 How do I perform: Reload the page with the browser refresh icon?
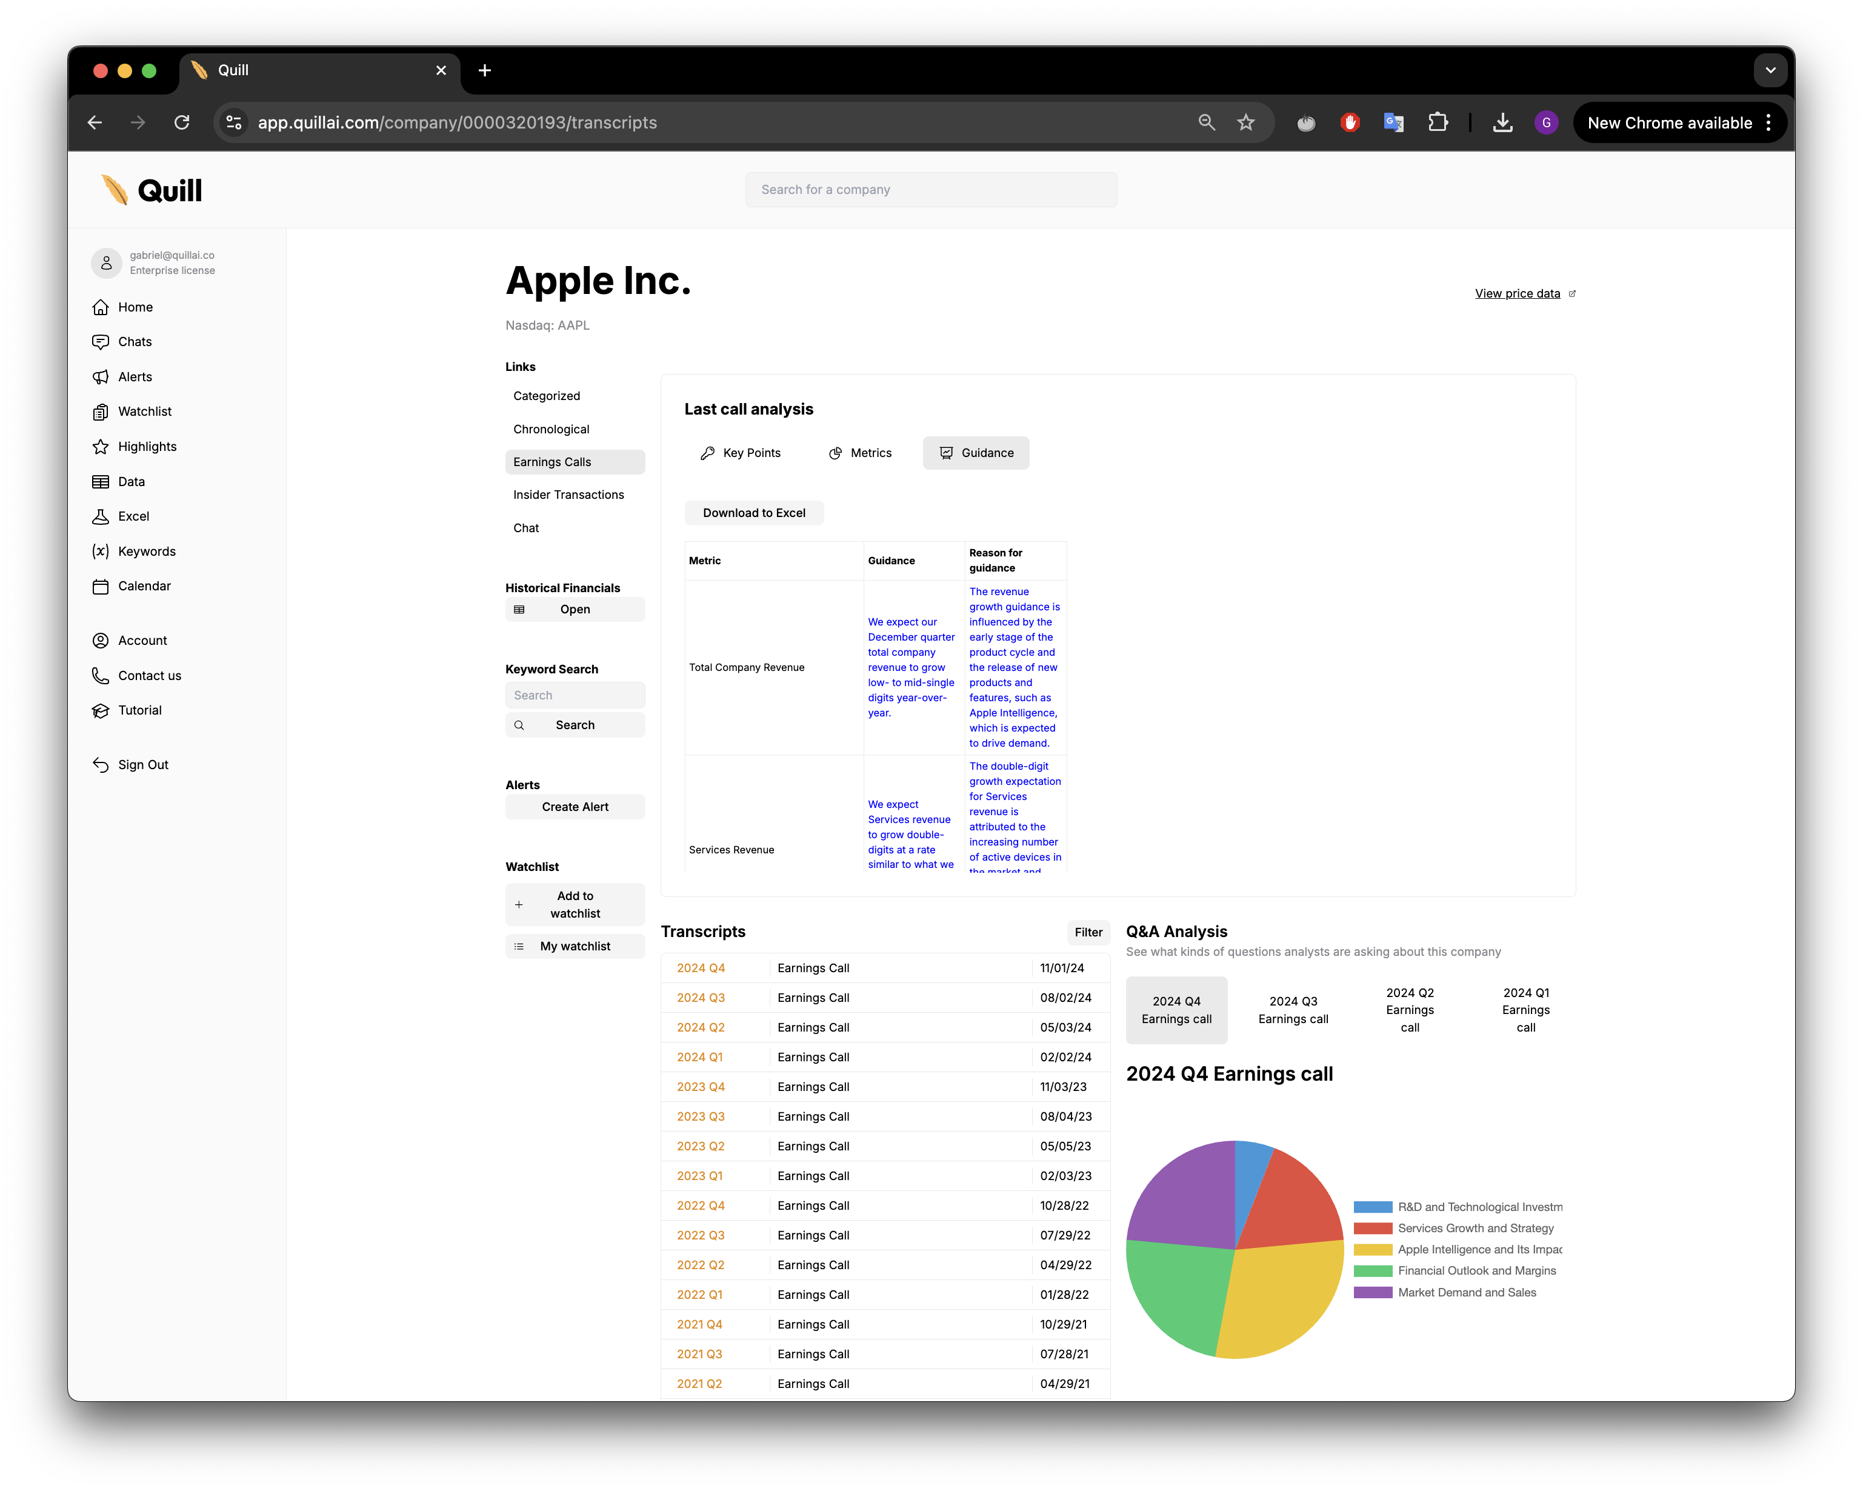pyautogui.click(x=181, y=123)
